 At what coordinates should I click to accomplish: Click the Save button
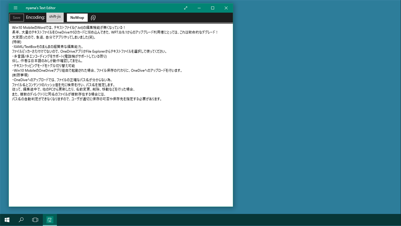click(17, 18)
